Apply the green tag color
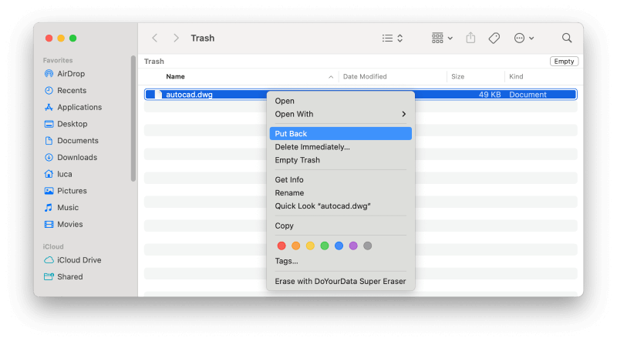 325,246
